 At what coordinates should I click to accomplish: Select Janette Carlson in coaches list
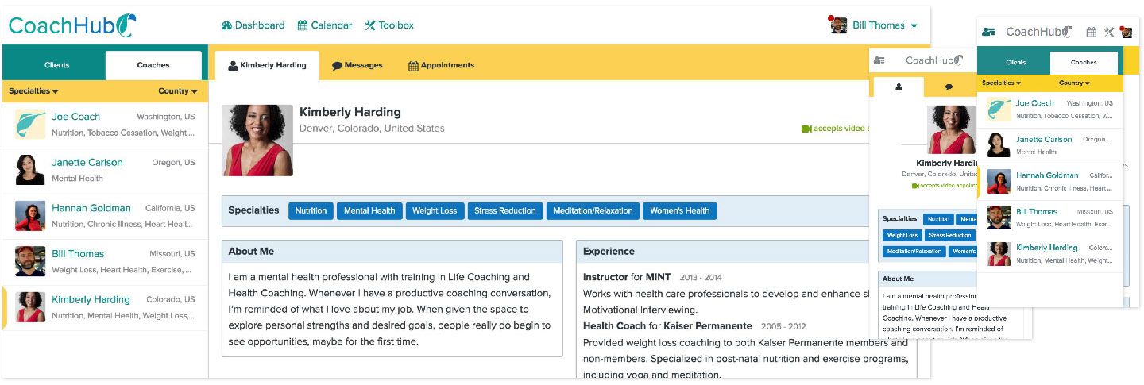click(105, 171)
